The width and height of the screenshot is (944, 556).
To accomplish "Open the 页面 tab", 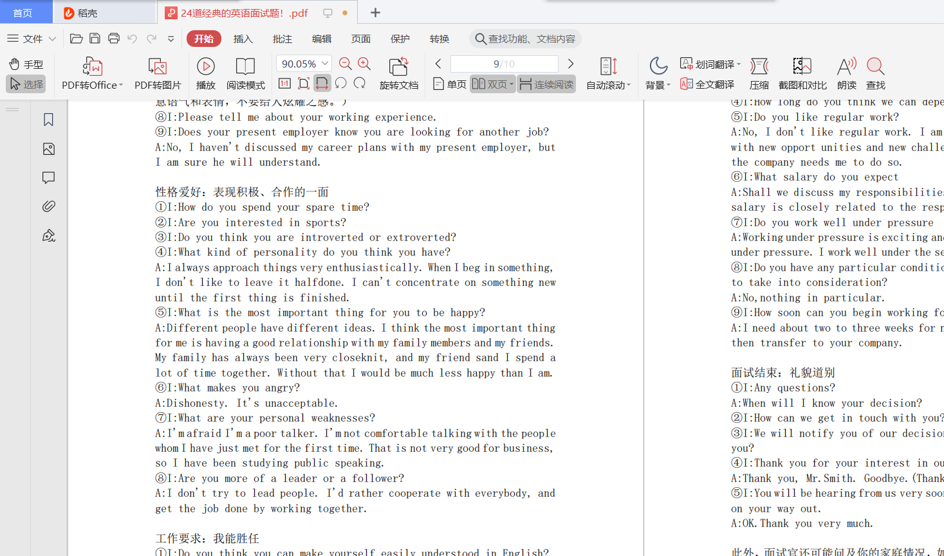I will click(361, 39).
